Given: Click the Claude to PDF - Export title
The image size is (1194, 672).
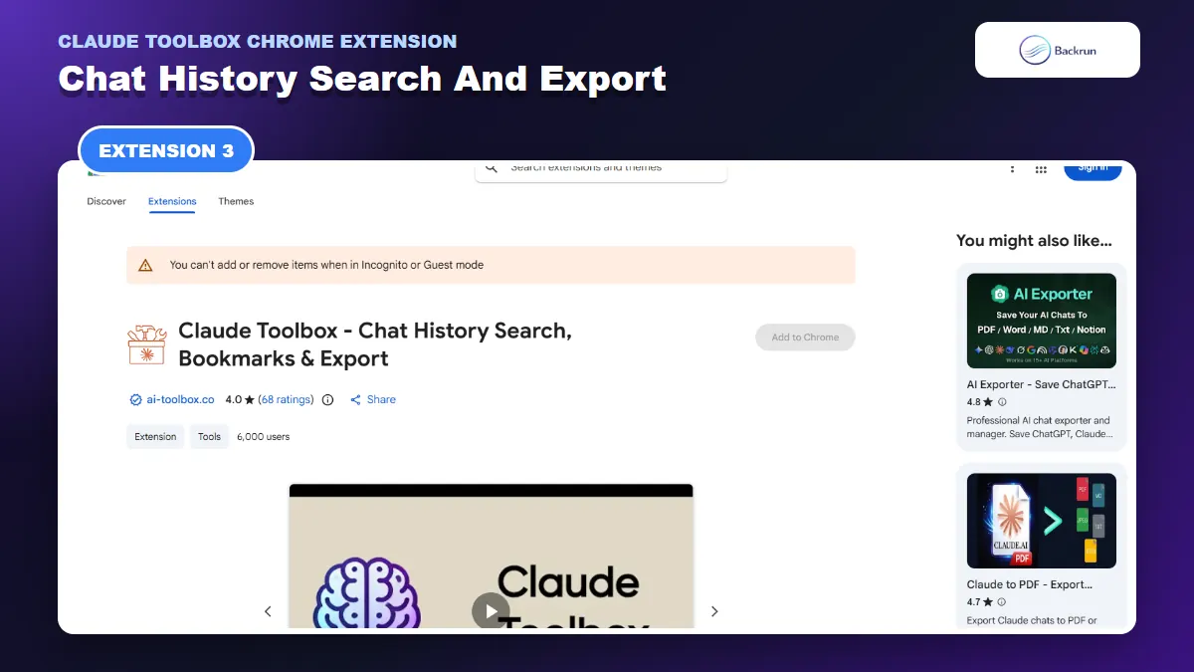Looking at the screenshot, I should tap(1030, 584).
